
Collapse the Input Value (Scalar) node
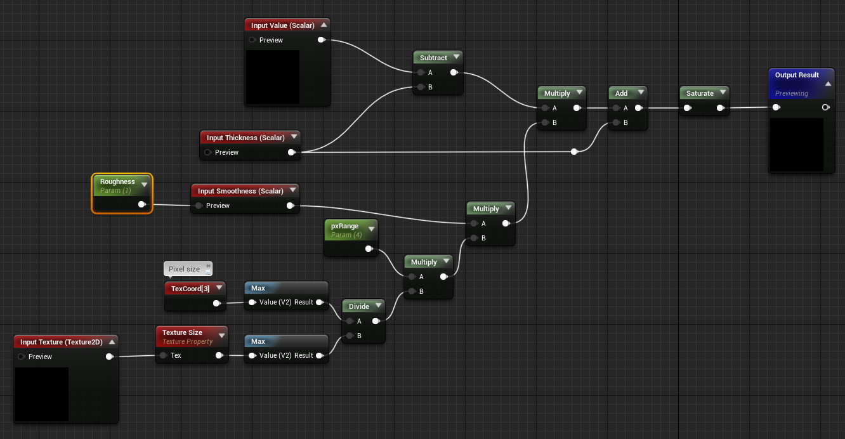point(324,25)
